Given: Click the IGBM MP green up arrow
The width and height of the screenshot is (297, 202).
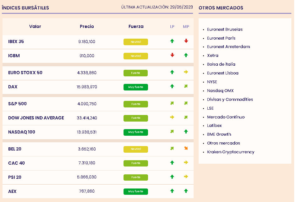Looking at the screenshot, I should (186, 55).
